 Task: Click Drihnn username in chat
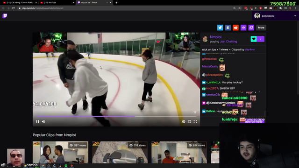[211, 111]
